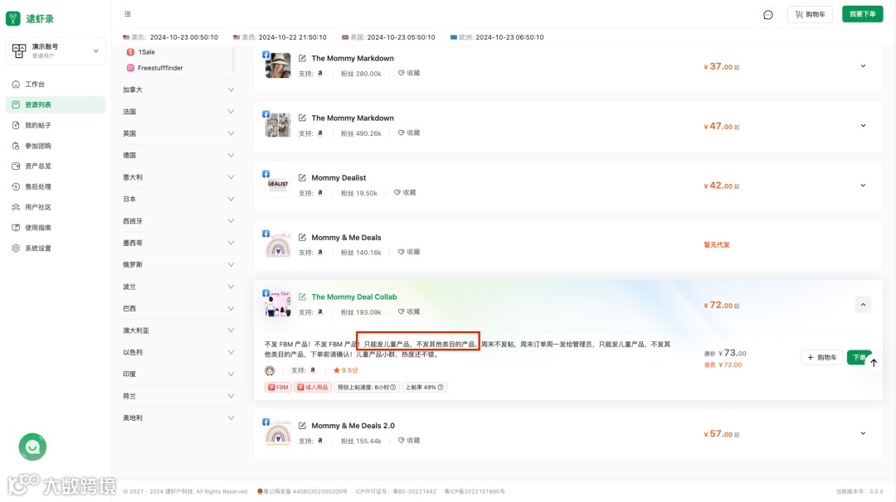Click the edit icon beside Mommy Dealist
896x502 pixels.
pos(302,178)
